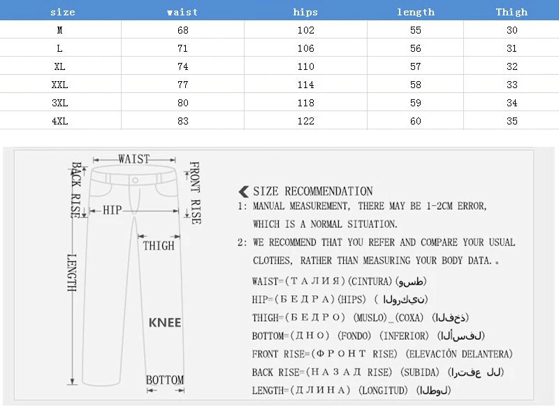Click the 'THIGH=' translation line
Screen dimensions: 559x414
pyautogui.click(x=360, y=317)
